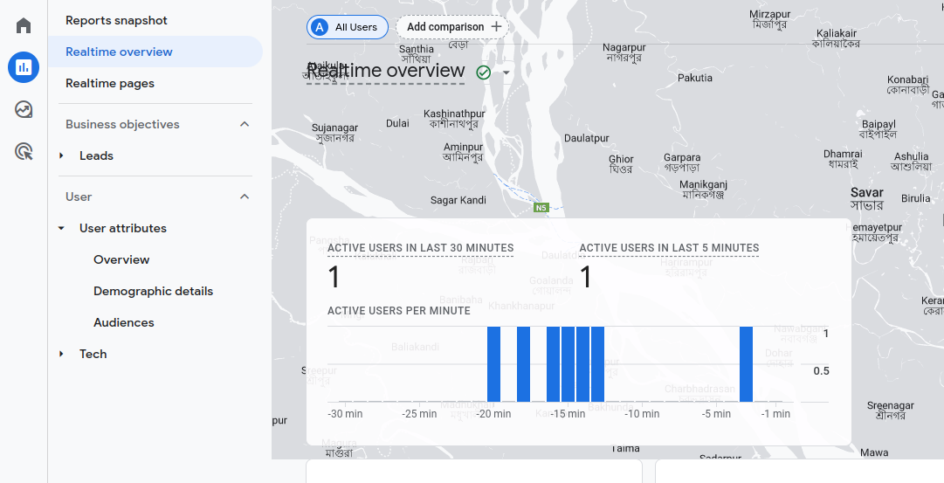Click 'Active users per minute' heading
This screenshot has width=944, height=483.
[x=399, y=311]
